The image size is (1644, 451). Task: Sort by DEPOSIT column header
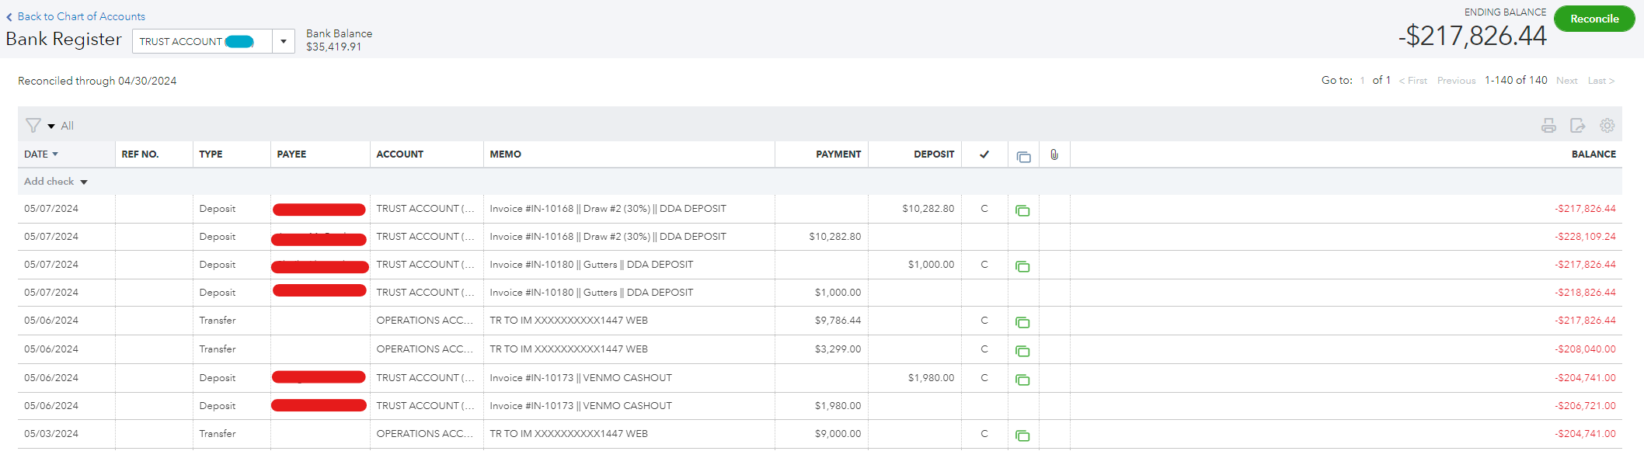(x=934, y=154)
